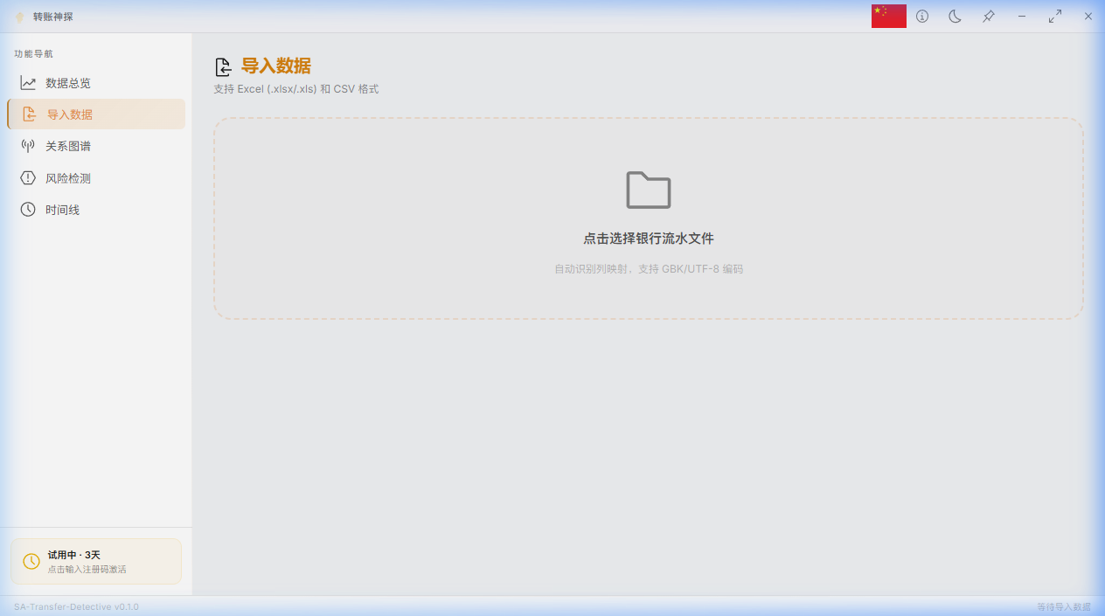Click SA-Transfer-Detective v0.1.0 version text
Image resolution: width=1105 pixels, height=616 pixels.
pos(76,606)
